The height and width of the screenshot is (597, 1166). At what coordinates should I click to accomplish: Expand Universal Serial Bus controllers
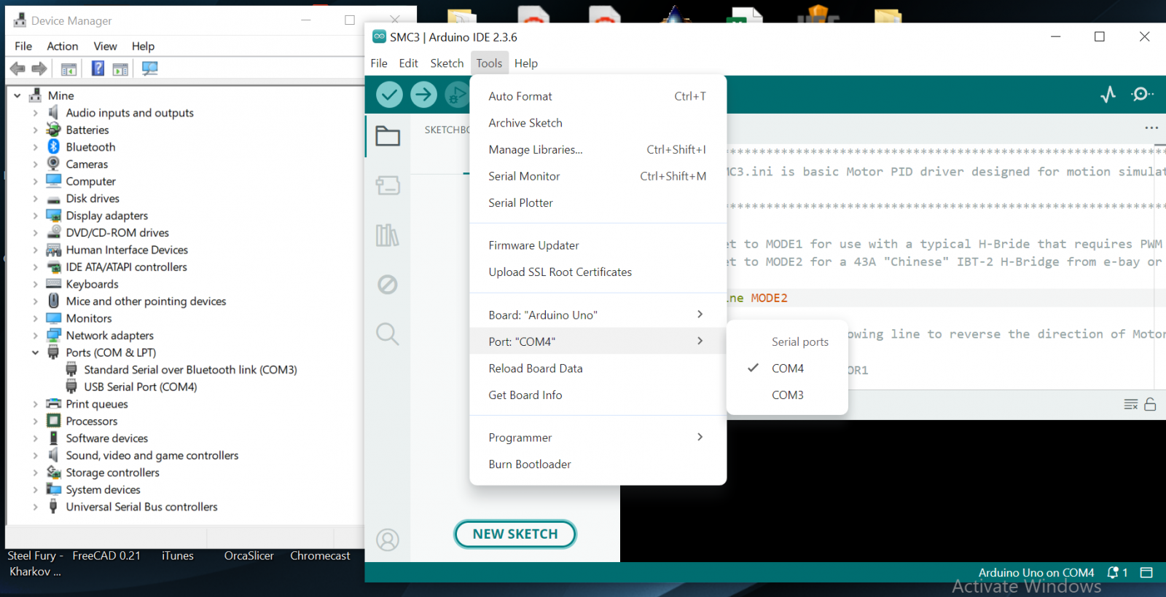tap(35, 507)
